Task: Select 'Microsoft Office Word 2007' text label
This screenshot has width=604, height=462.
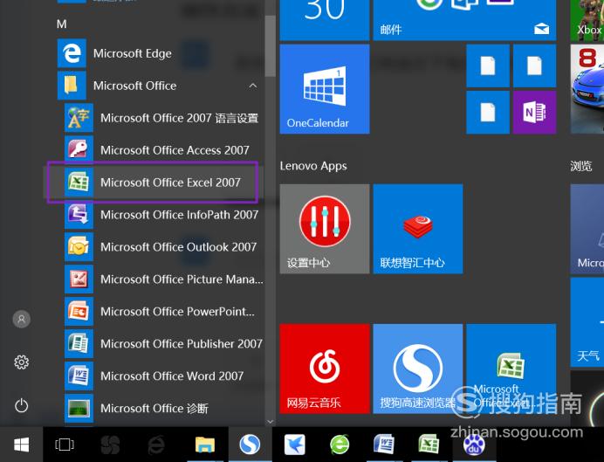Action: click(172, 376)
